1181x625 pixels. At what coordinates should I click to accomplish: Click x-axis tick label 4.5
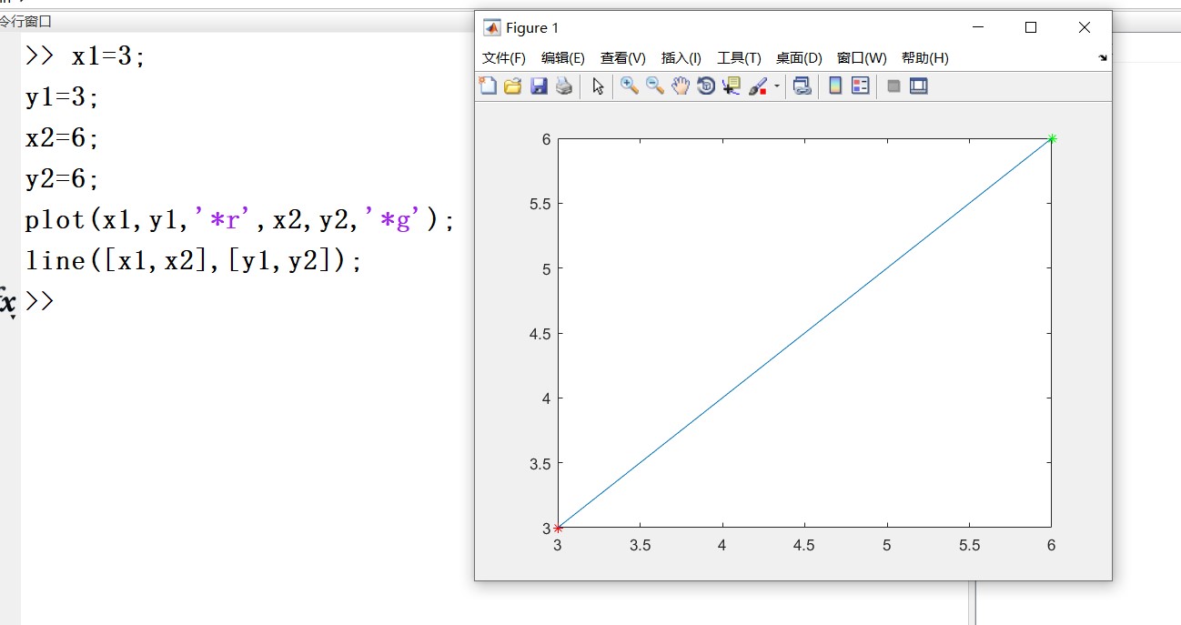click(804, 545)
